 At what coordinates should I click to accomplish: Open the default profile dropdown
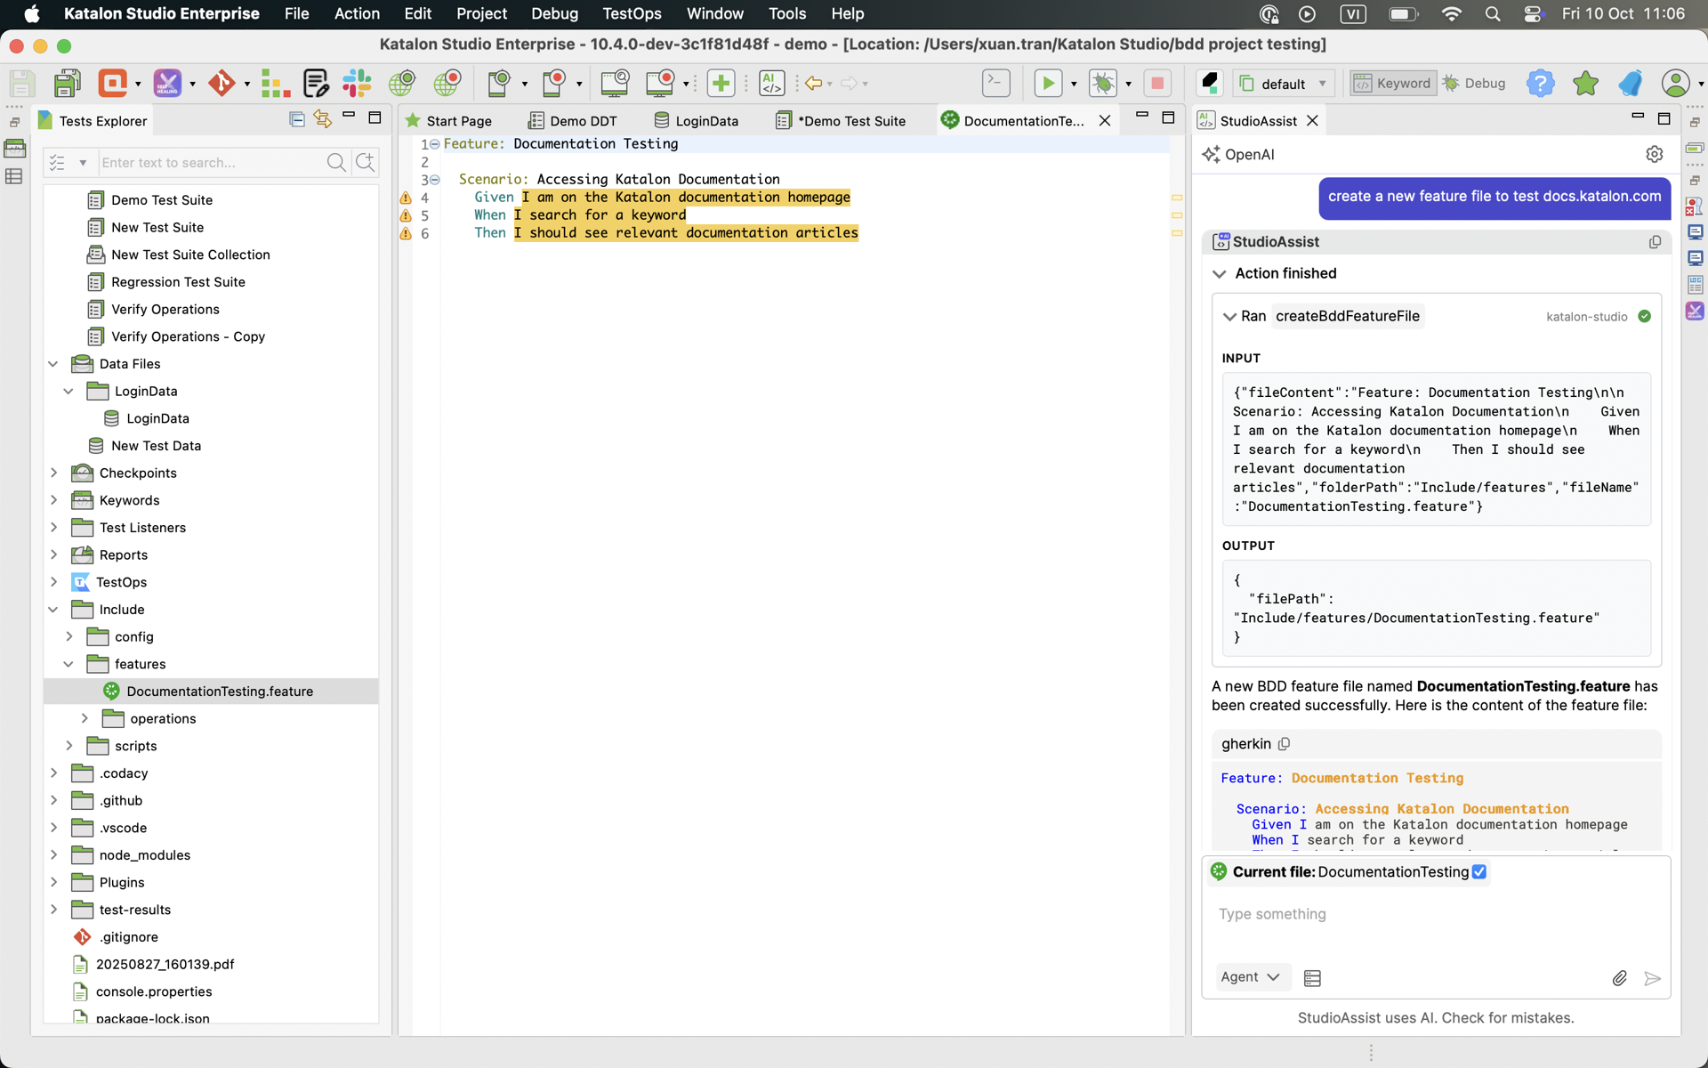pos(1285,84)
